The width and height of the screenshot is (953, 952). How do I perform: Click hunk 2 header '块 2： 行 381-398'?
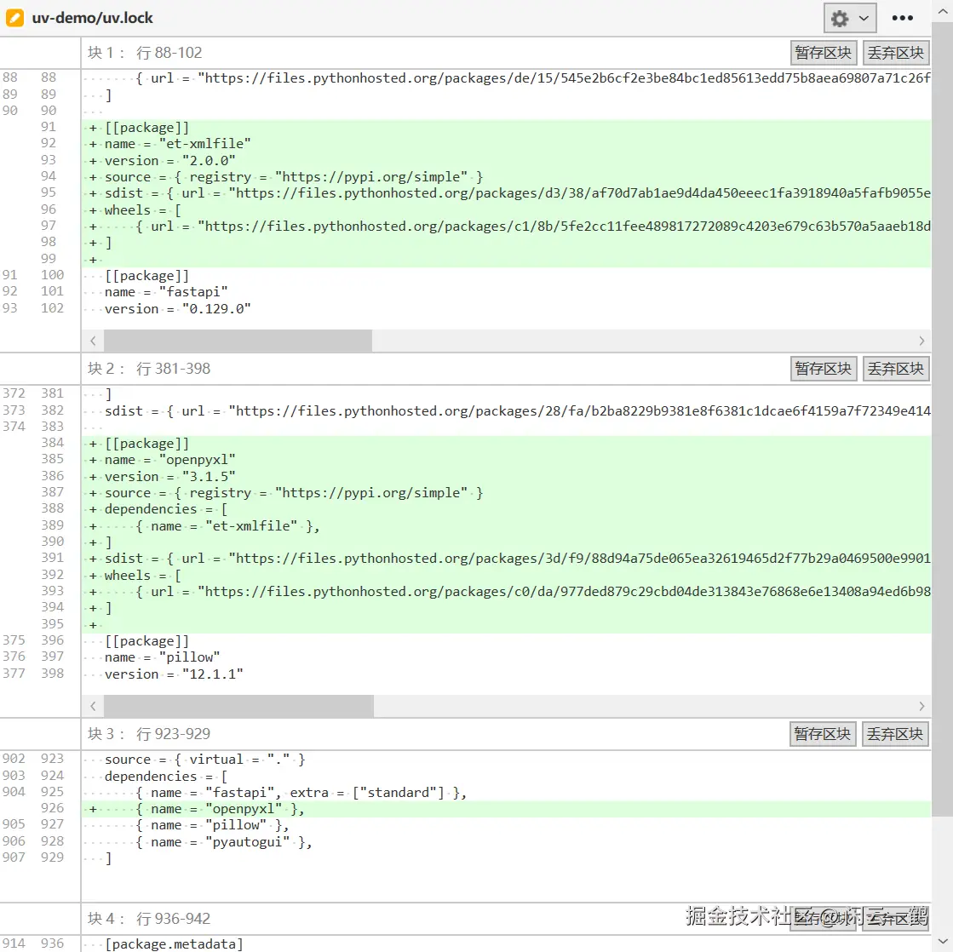pos(149,369)
